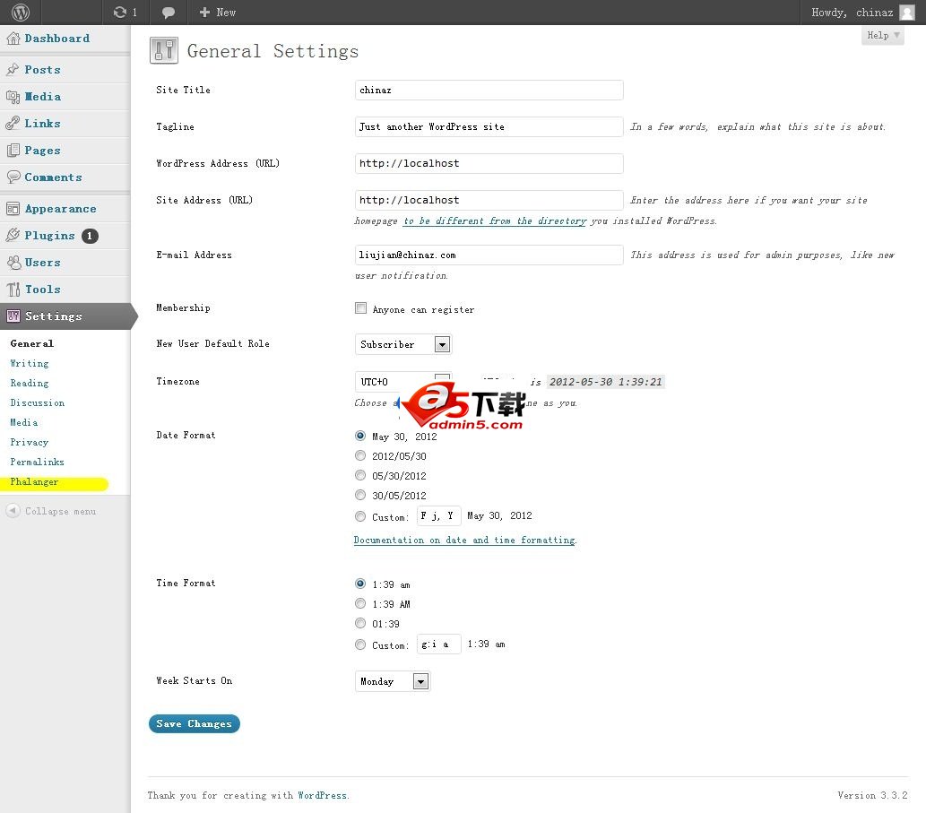Click the Site Title input field
This screenshot has width=926, height=813.
click(x=489, y=91)
